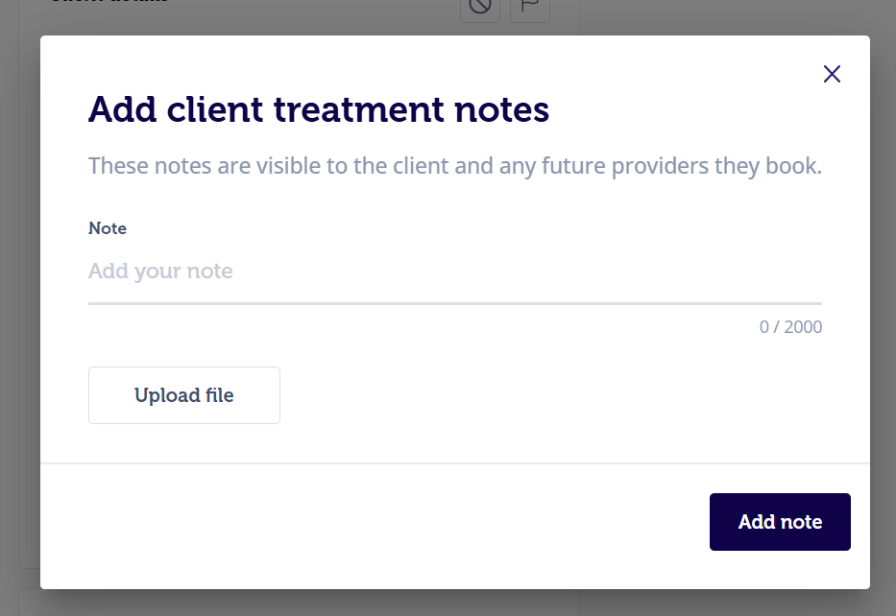The height and width of the screenshot is (616, 896).
Task: Dismiss the modal via the X icon
Action: tap(832, 74)
